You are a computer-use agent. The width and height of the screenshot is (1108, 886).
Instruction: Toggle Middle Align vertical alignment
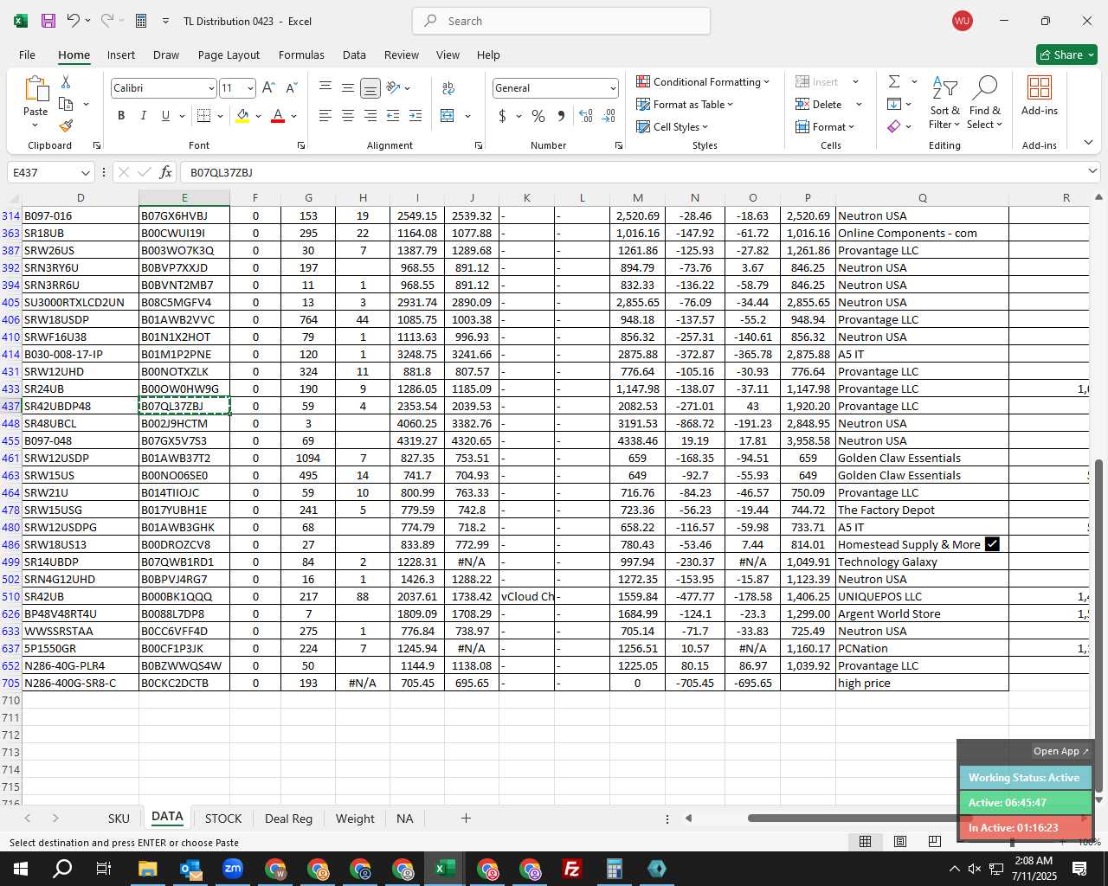point(348,87)
